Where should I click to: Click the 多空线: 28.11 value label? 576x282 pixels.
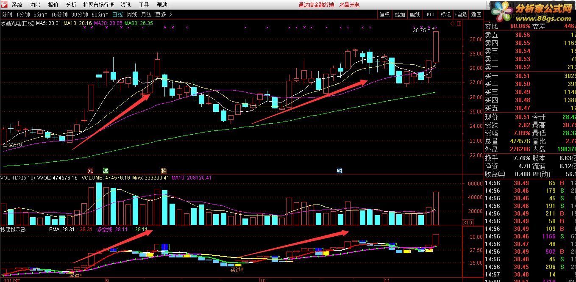112,229
